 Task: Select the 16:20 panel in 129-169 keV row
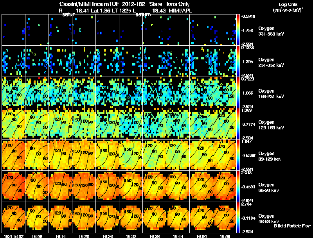tap(84, 123)
